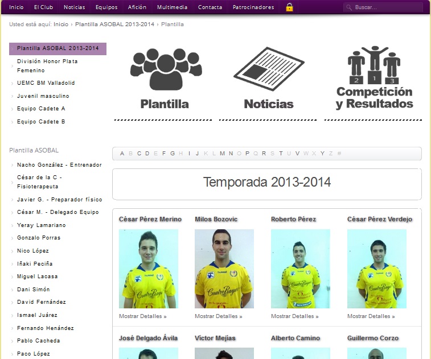This screenshot has height=359, width=431.
Task: Open César de la C - Fisioterapeuta
Action: click(x=39, y=182)
